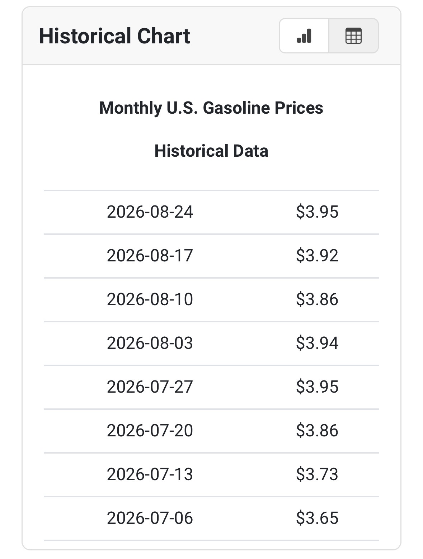Select the 2026-08-24 price cell

pyautogui.click(x=317, y=212)
